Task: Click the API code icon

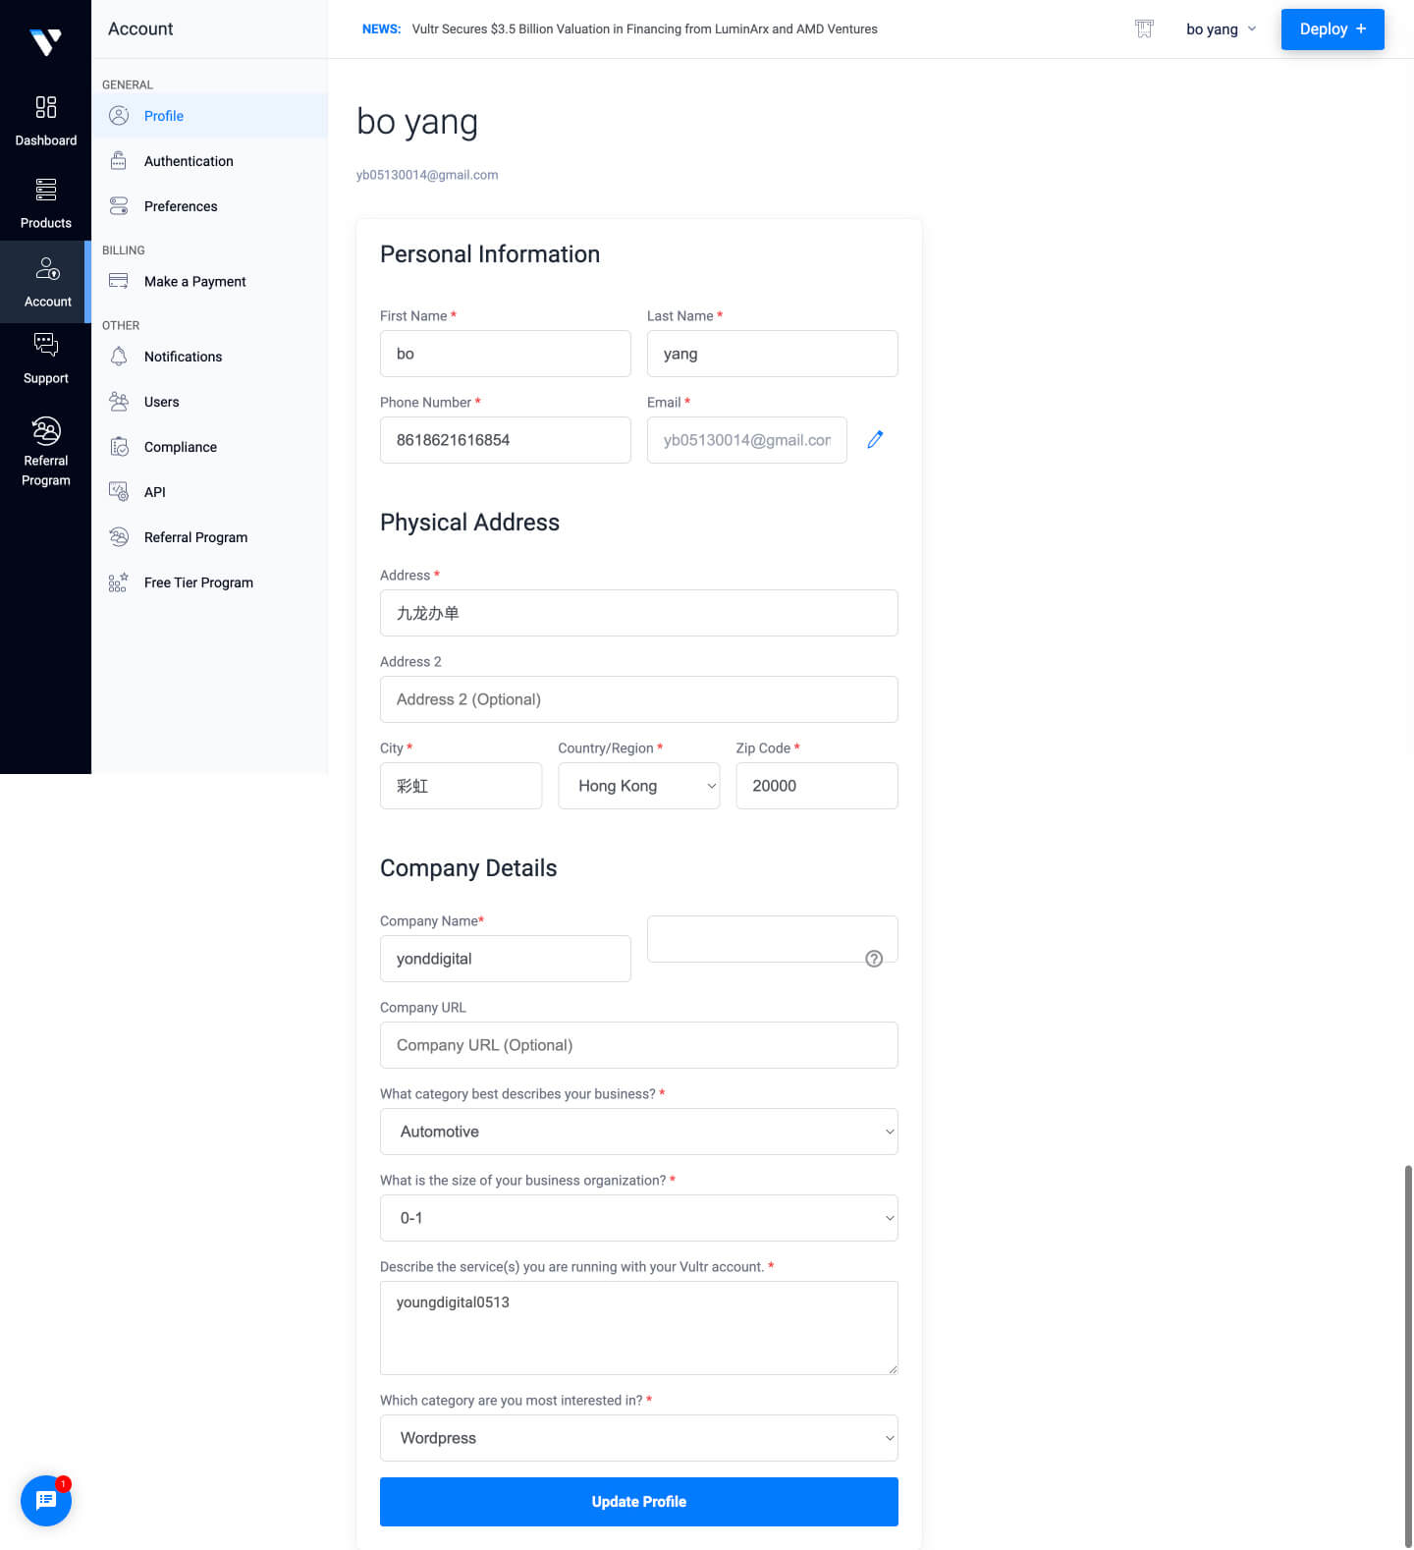Action: tap(119, 492)
